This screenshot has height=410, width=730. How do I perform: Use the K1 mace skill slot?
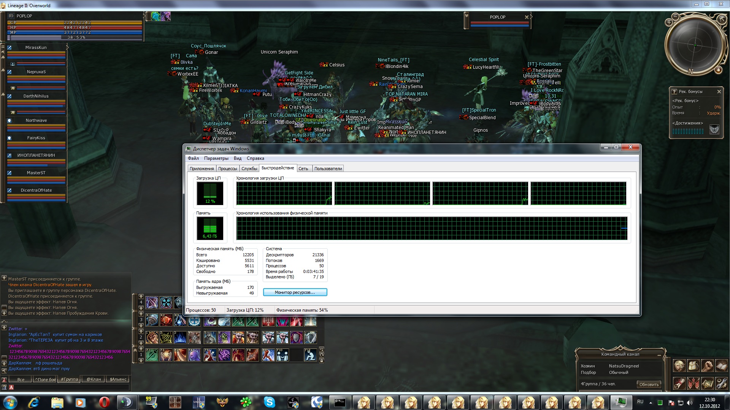coord(152,320)
